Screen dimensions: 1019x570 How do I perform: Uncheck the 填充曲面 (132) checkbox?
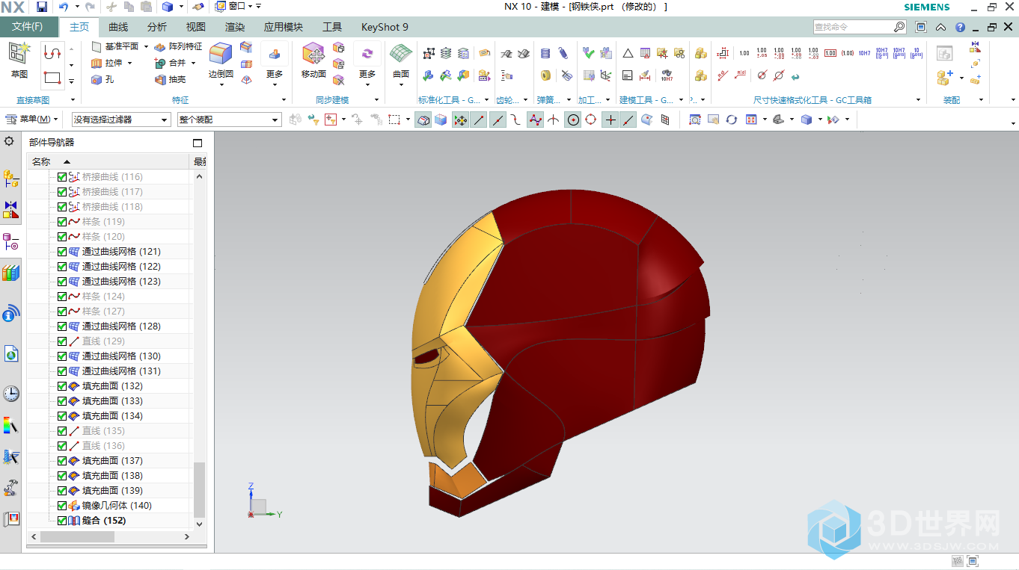pos(62,386)
